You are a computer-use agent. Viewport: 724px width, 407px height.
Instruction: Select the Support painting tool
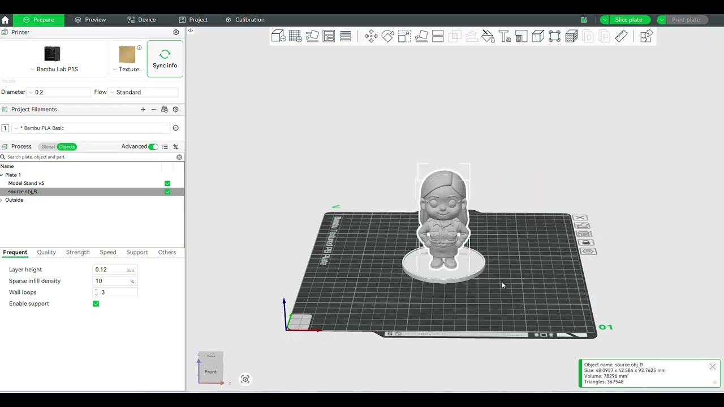[x=521, y=36]
